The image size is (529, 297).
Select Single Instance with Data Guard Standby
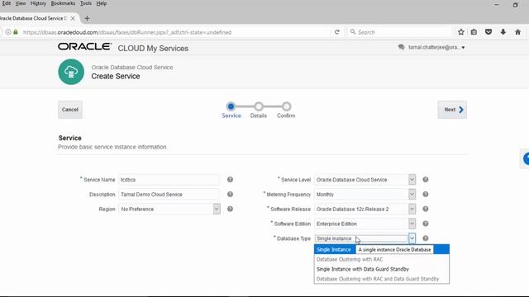tap(382, 269)
